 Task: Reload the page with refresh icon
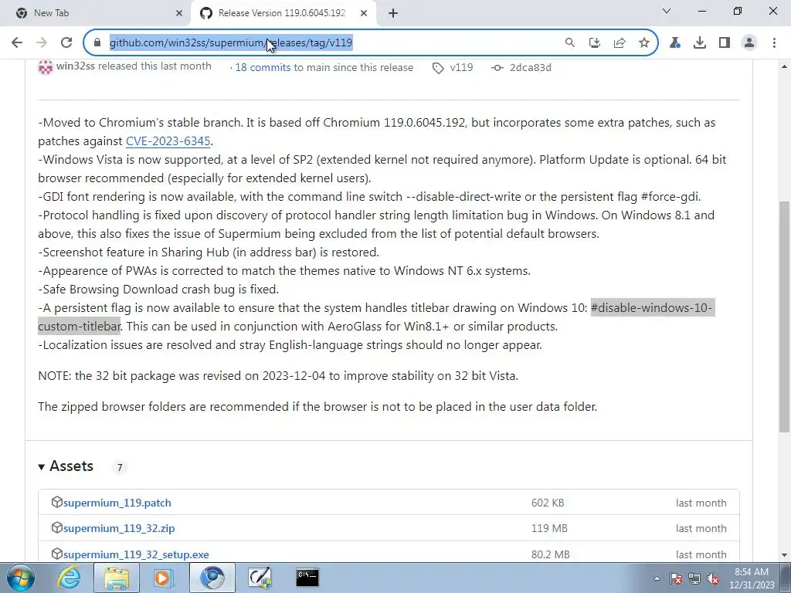point(66,43)
